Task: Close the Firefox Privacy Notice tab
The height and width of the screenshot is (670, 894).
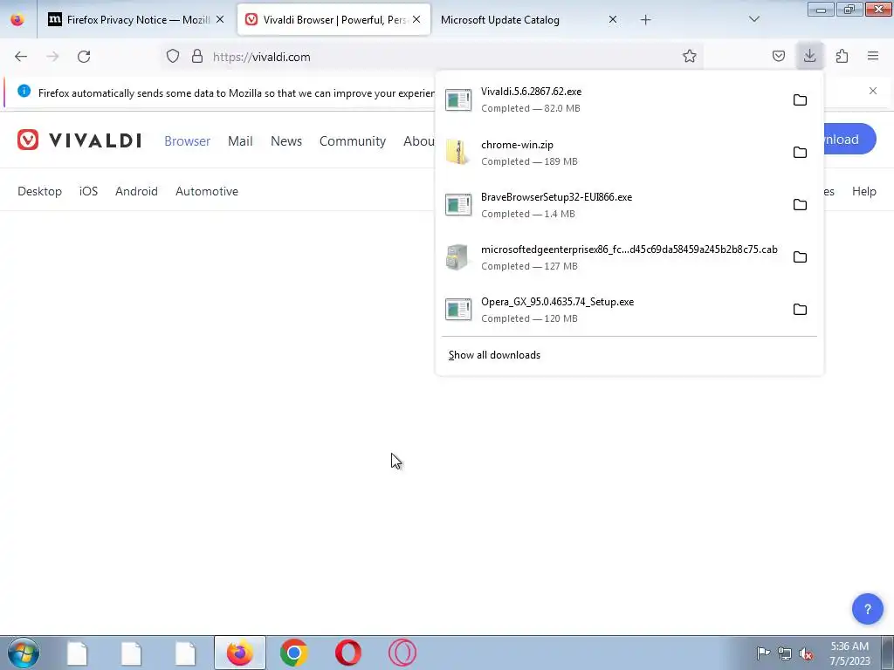Action: point(220,19)
